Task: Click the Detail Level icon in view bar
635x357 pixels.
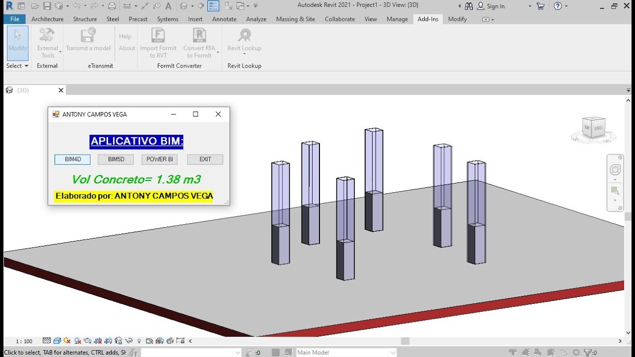Action: click(x=47, y=341)
